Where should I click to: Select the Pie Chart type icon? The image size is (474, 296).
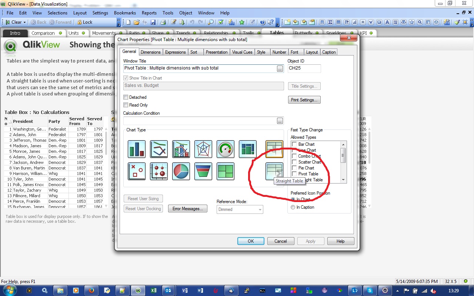tap(181, 171)
